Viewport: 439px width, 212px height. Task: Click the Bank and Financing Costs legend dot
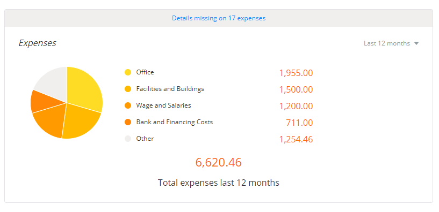click(128, 122)
